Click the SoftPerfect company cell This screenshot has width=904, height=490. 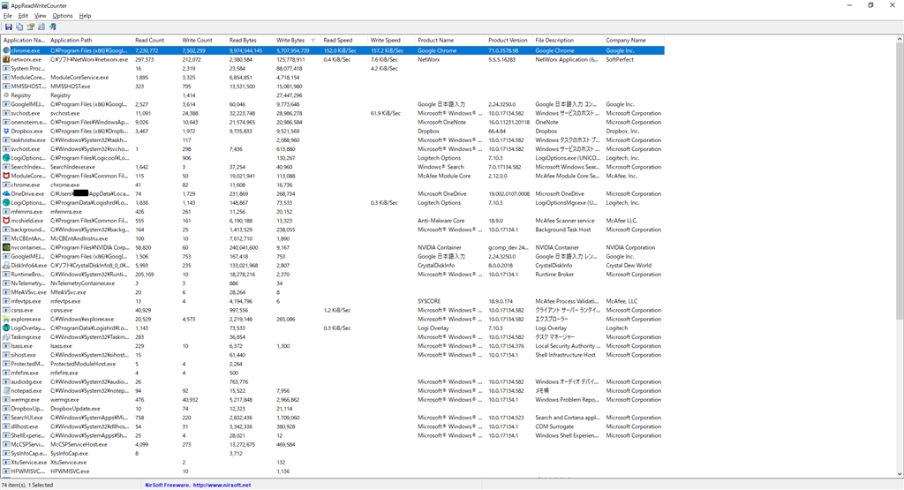tap(620, 59)
